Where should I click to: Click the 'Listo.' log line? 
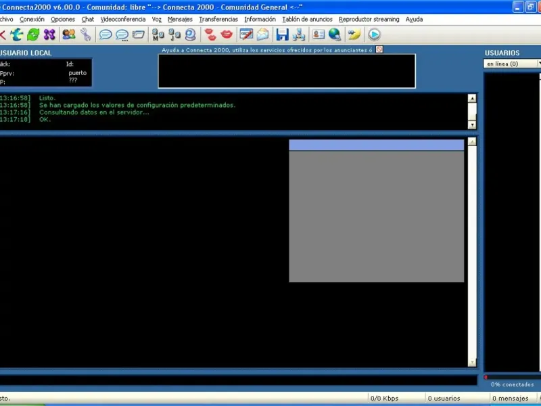coord(47,98)
